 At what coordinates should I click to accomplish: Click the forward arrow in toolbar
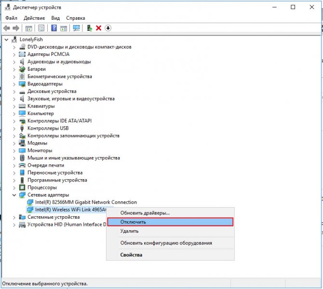coord(16,28)
